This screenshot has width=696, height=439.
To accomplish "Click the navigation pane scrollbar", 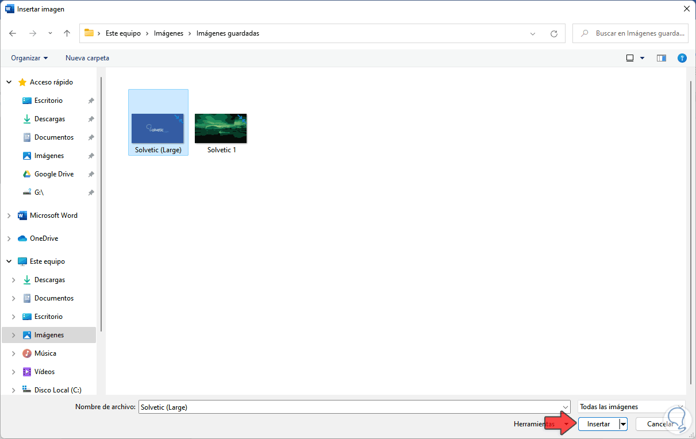I will [102, 205].
